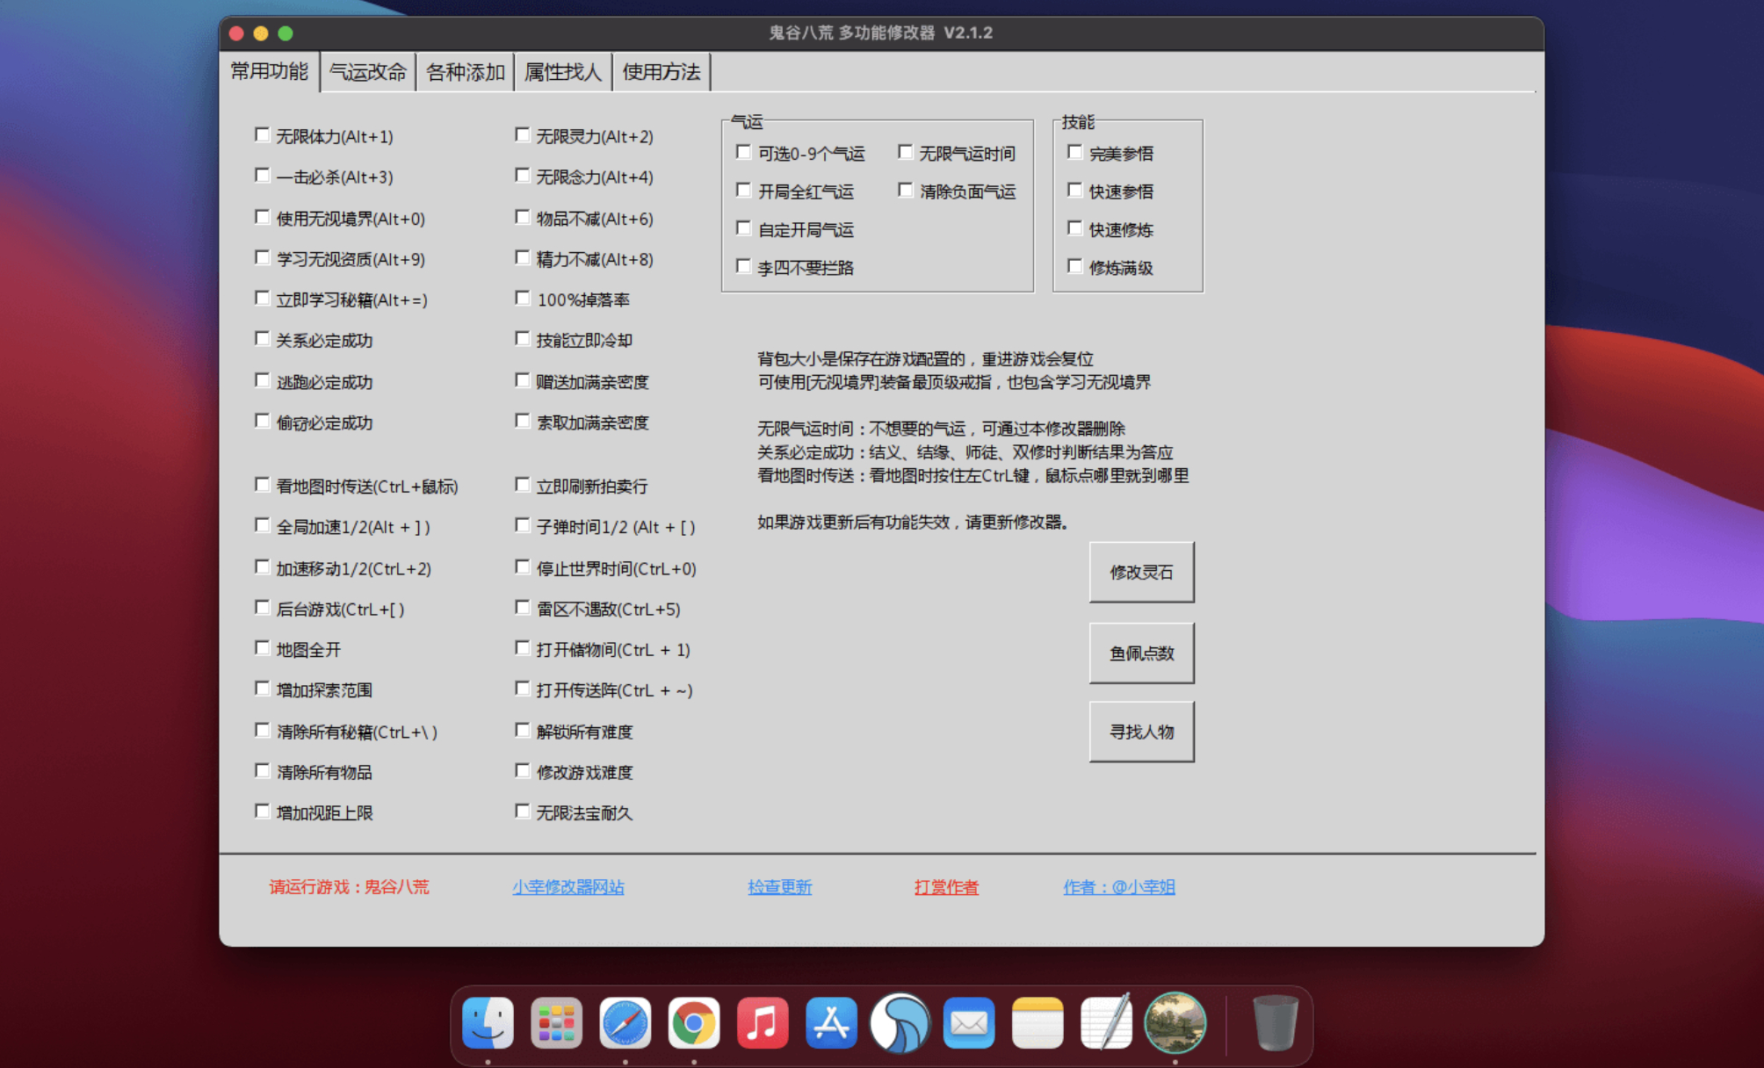This screenshot has height=1068, width=1764.
Task: Open the 检查更新 link
Action: click(x=779, y=887)
